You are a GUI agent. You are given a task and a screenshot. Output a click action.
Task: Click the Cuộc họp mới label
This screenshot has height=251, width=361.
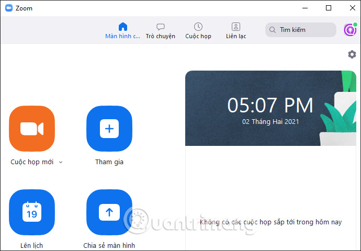click(x=32, y=162)
